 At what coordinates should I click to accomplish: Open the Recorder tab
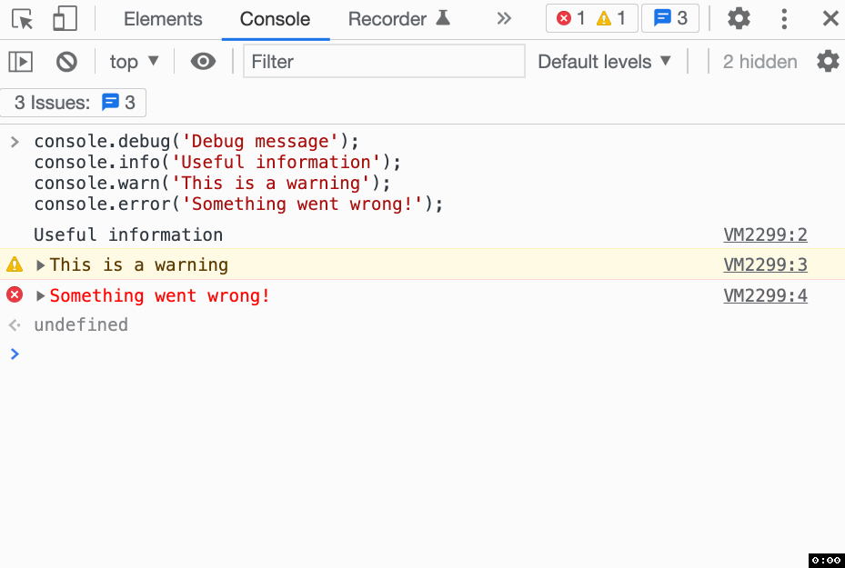(398, 19)
